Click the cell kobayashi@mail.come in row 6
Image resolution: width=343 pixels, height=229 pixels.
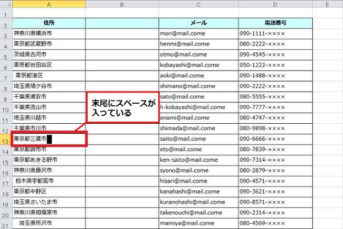198,65
